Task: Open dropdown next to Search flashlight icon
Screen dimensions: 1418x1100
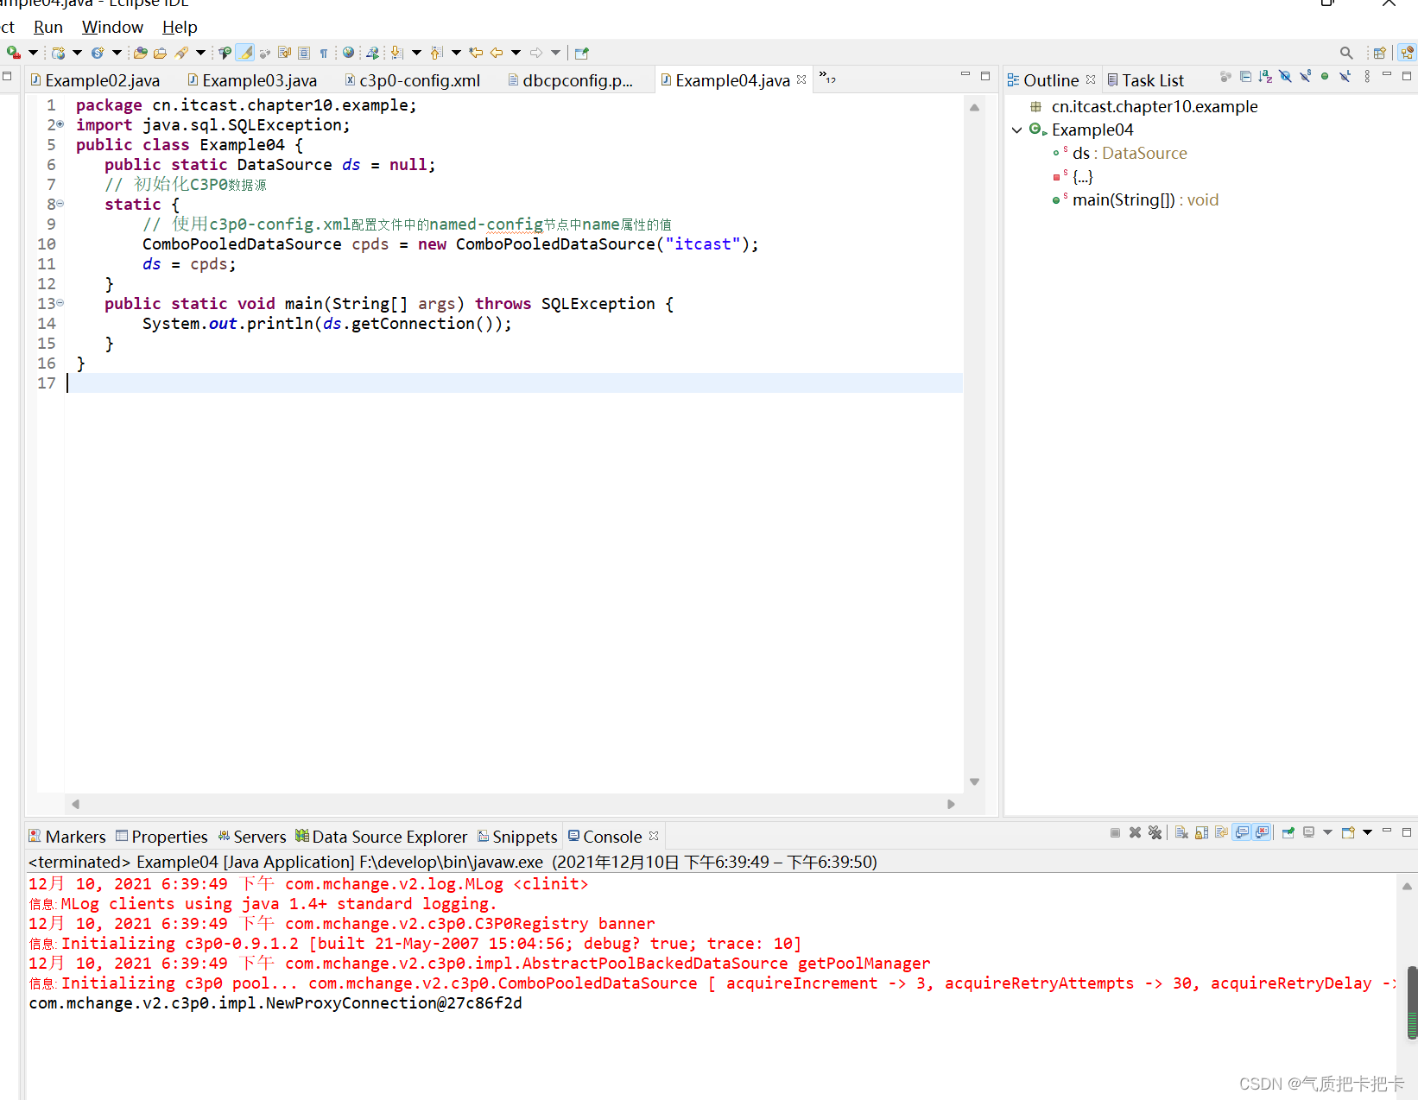Action: tap(200, 53)
